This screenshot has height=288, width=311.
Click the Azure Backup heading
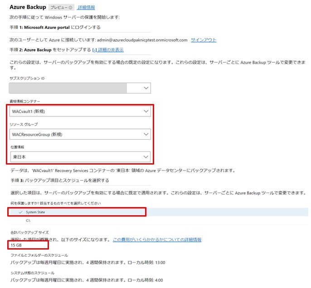pyautogui.click(x=28, y=7)
